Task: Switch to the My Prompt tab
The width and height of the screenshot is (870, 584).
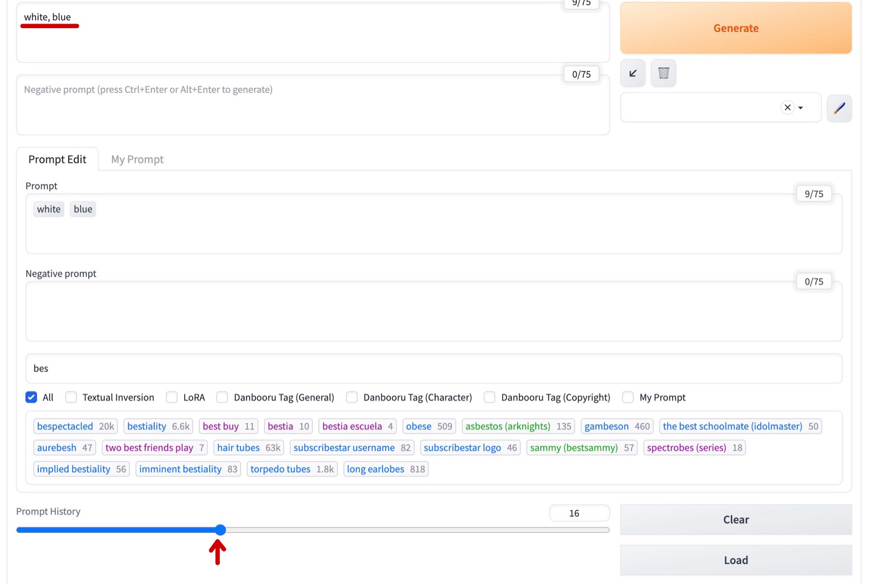Action: coord(137,159)
